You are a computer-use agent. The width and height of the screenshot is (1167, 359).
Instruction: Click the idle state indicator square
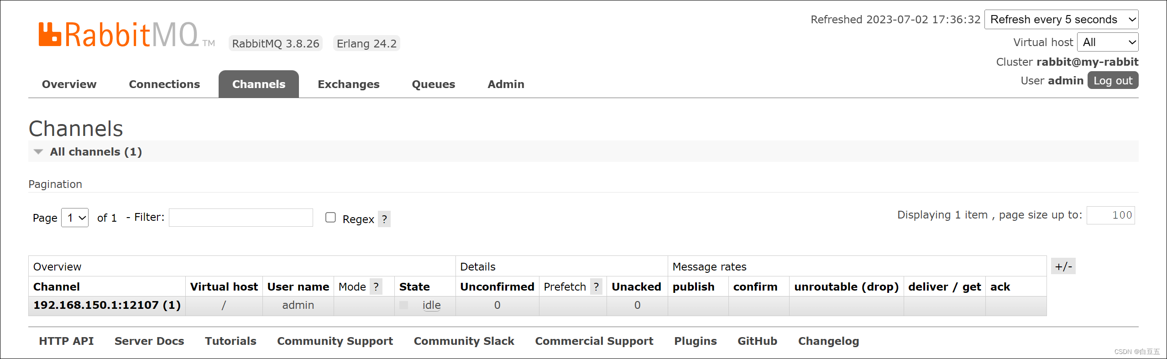[x=403, y=305]
